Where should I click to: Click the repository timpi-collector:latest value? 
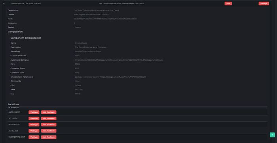(88, 51)
